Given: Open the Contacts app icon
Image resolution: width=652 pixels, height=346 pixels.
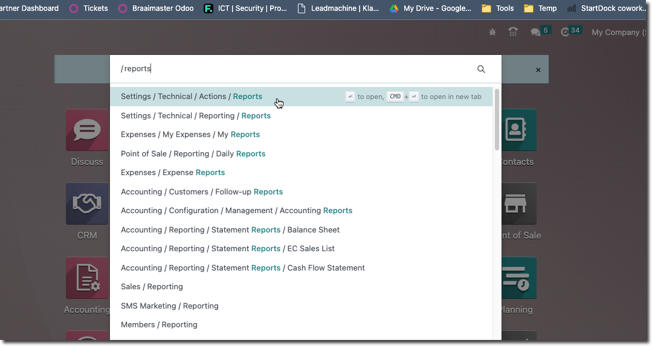Looking at the screenshot, I should pos(519,130).
